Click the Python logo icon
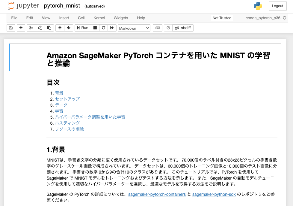 point(258,6)
